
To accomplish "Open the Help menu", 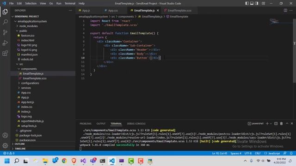I will (x=81, y=3).
